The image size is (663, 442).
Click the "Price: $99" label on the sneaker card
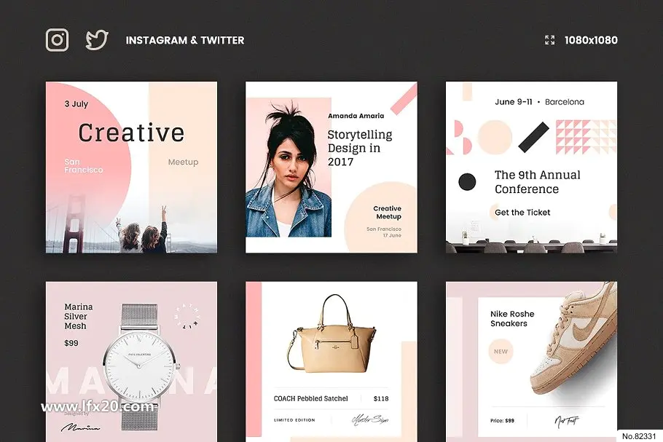pyautogui.click(x=502, y=420)
